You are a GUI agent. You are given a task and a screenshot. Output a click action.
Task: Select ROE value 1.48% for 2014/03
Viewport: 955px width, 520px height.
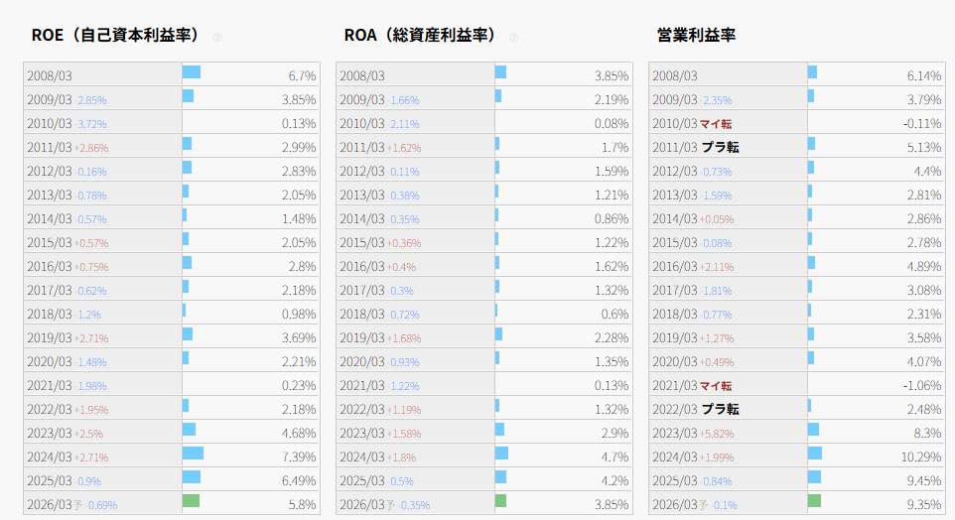tap(299, 218)
